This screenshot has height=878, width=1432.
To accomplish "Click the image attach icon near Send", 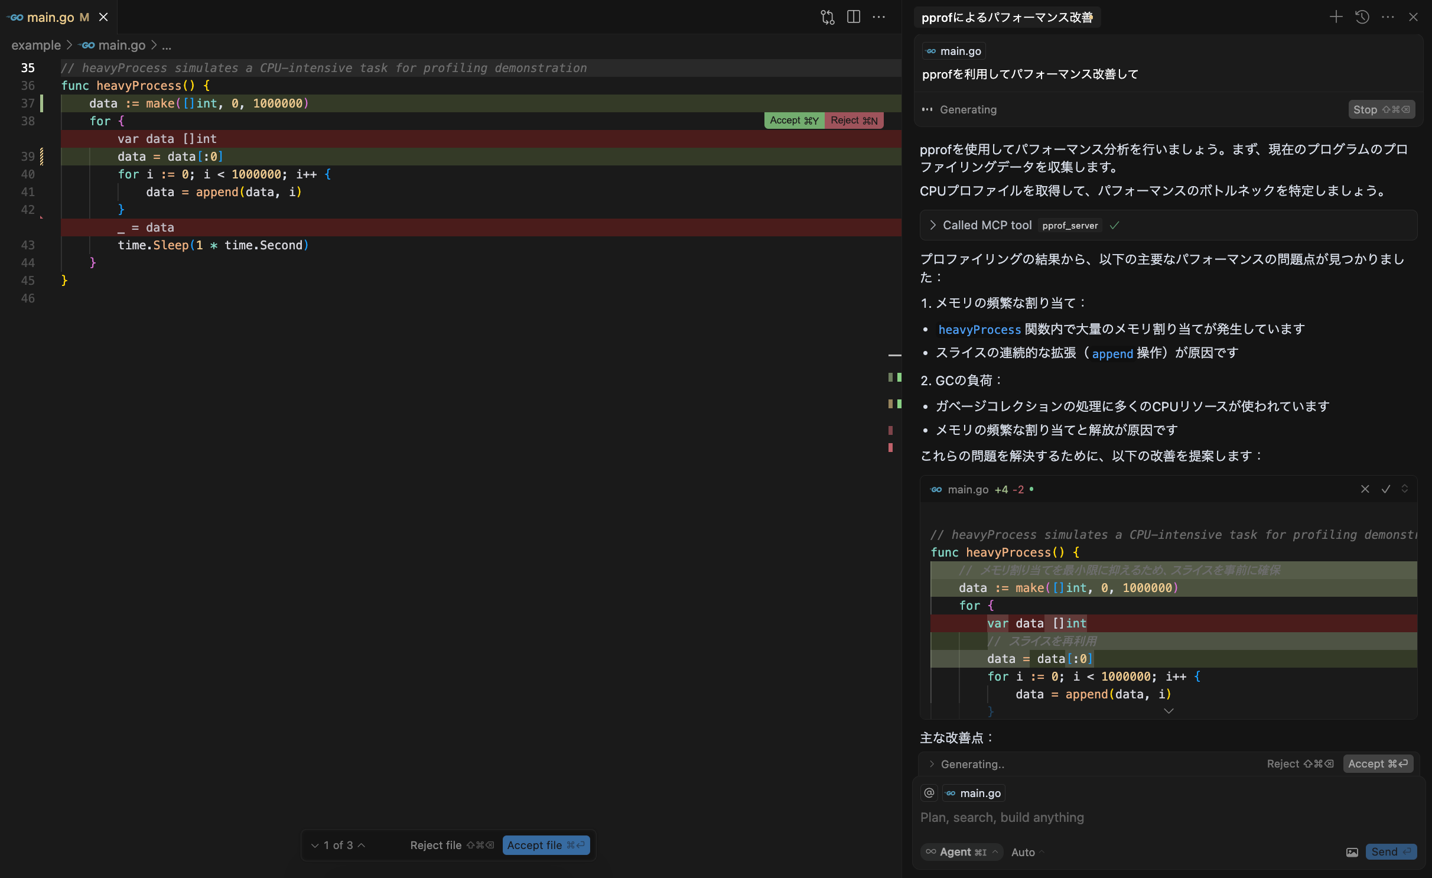I will pos(1352,852).
